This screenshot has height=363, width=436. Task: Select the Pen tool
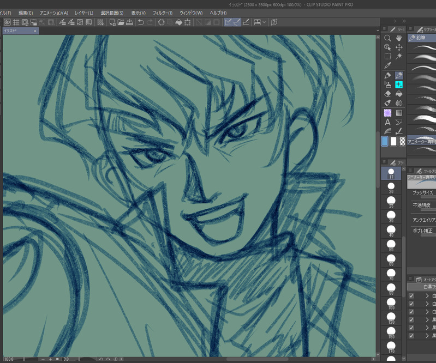click(x=387, y=76)
